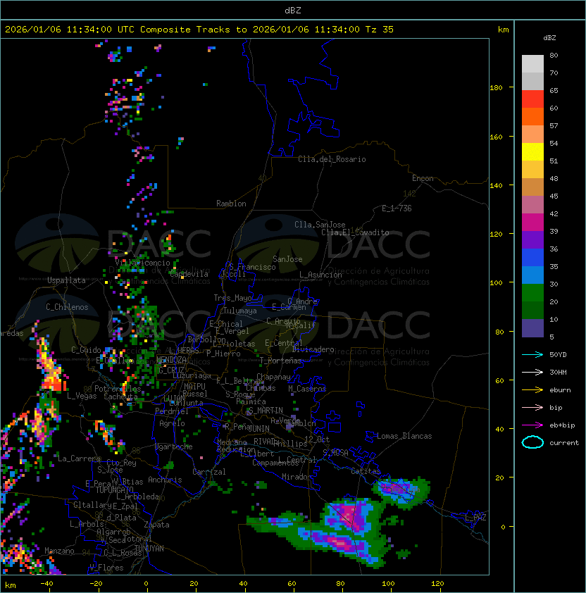586x593 pixels.
Task: Click the 'Uspallata' map label
Action: tap(66, 280)
